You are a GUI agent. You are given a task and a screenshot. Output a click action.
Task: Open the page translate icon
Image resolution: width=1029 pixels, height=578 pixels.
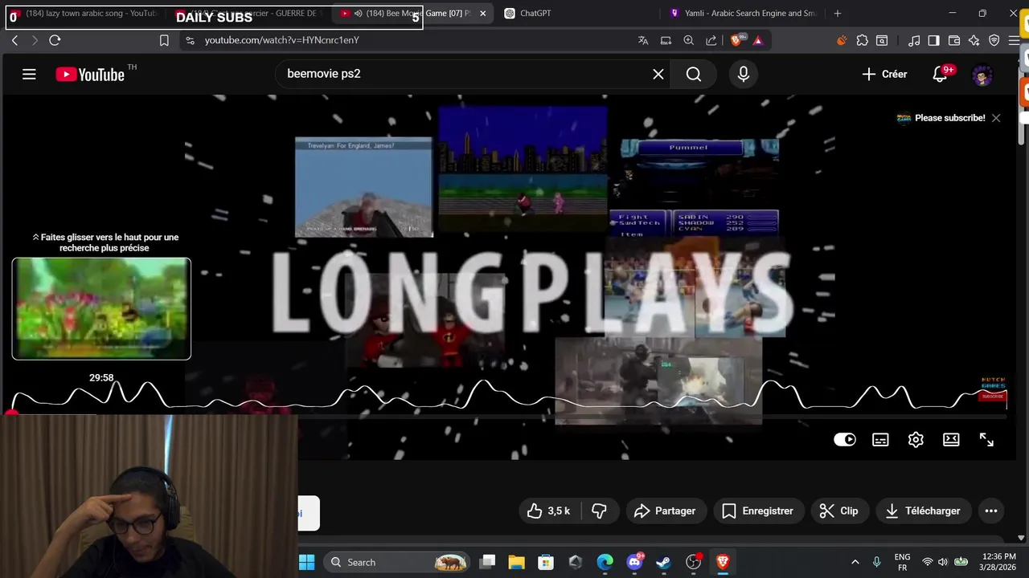[643, 40]
